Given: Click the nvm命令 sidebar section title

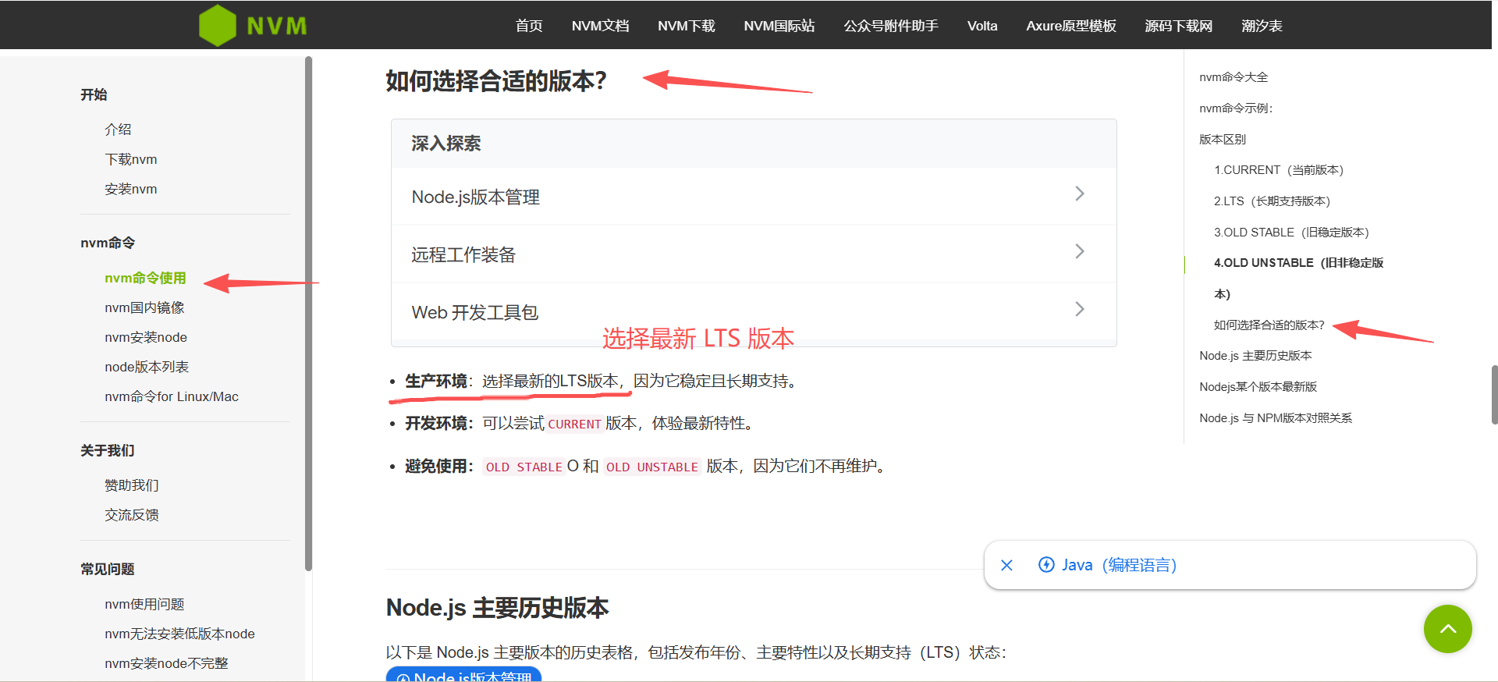Looking at the screenshot, I should pos(108,243).
